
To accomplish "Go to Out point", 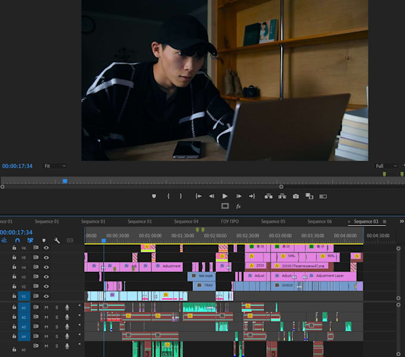I will (252, 196).
